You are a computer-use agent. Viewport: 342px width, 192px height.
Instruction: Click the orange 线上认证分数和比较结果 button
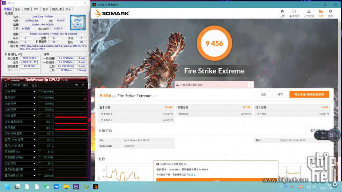(x=309, y=94)
